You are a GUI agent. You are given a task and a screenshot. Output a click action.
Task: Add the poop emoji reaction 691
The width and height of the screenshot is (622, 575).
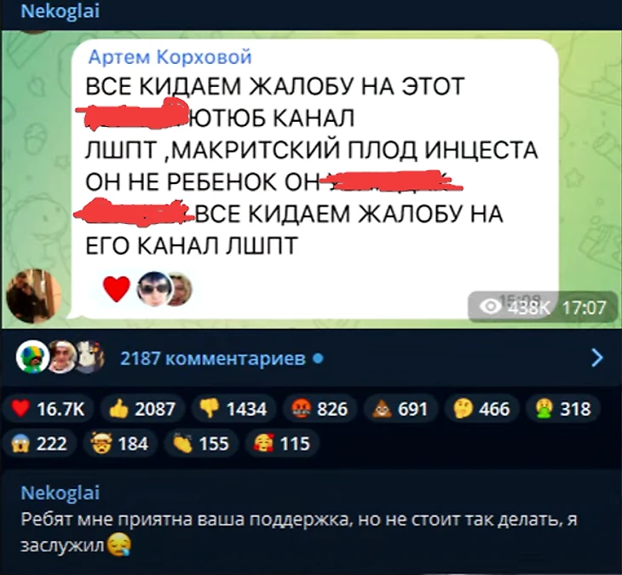(x=400, y=409)
